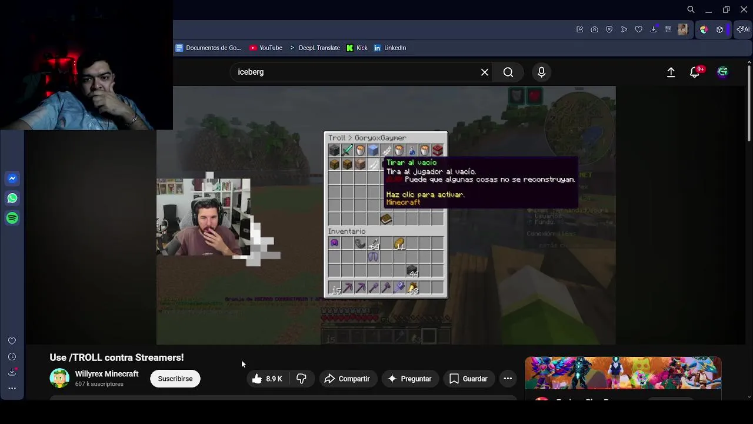Open the sidebar three-dots settings menu
This screenshot has width=753, height=424.
coord(12,388)
